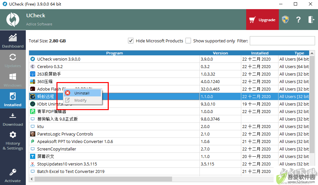Select the 搜狗输入法 9.8正式版 row
The image size is (318, 185).
(x=169, y=119)
